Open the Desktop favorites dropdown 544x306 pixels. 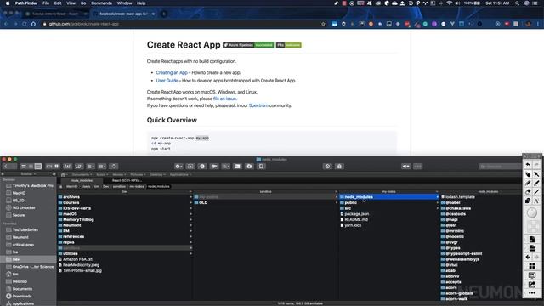157,174
